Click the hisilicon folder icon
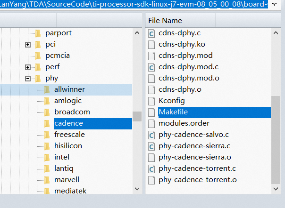285x208 pixels. pos(47,146)
